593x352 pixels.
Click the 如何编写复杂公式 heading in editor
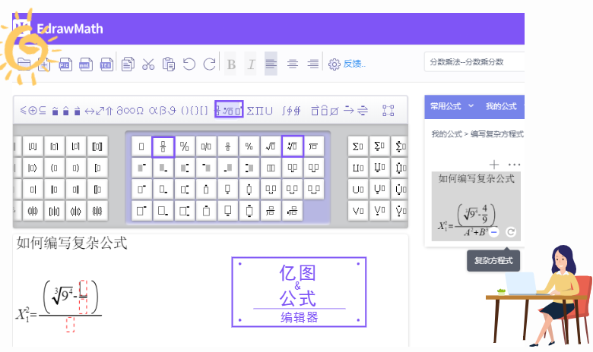(x=72, y=244)
